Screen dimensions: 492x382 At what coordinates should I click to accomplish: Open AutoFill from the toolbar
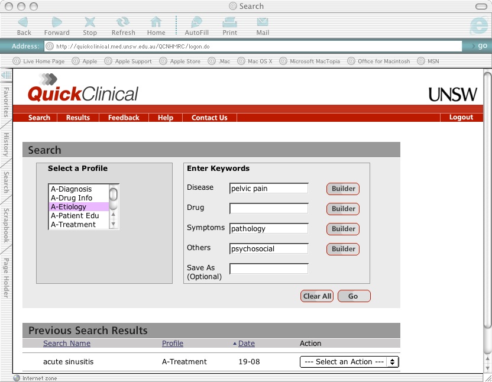click(196, 22)
